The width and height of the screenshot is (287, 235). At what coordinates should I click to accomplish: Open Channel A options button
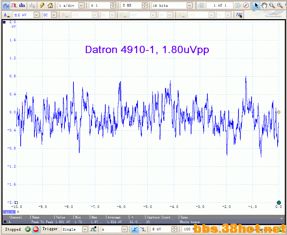click(x=7, y=15)
